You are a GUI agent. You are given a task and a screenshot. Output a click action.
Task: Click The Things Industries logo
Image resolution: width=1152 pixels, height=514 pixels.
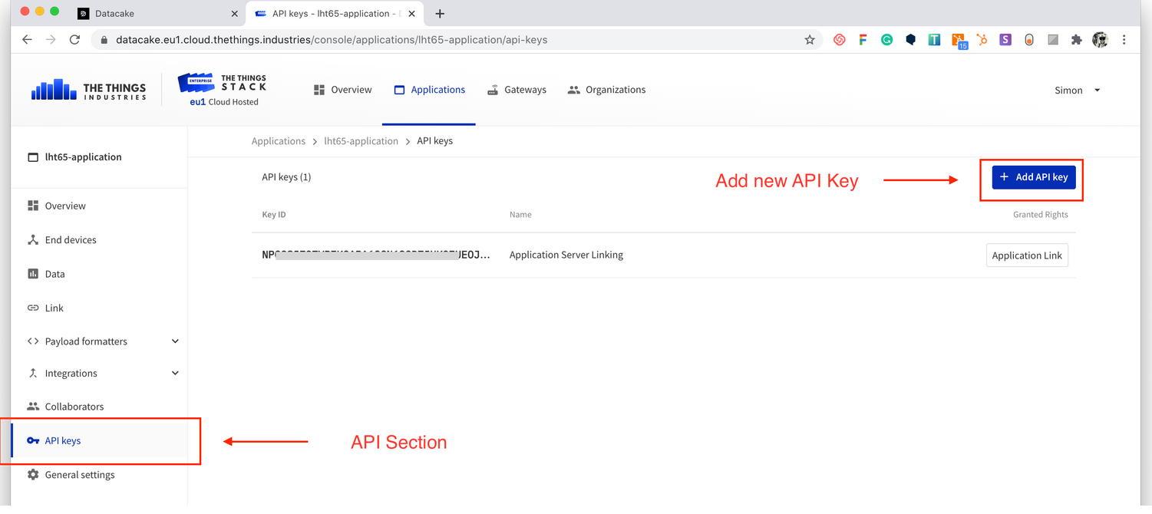(89, 91)
